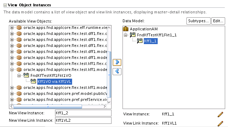Edit View Instance name pencil icon

pos(221,114)
